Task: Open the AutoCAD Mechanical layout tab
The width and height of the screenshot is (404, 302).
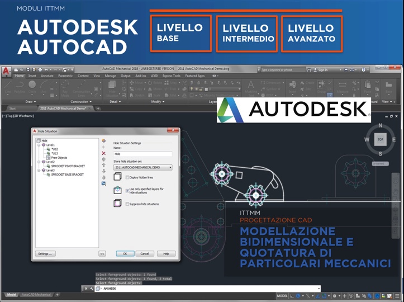Action: [35, 295]
